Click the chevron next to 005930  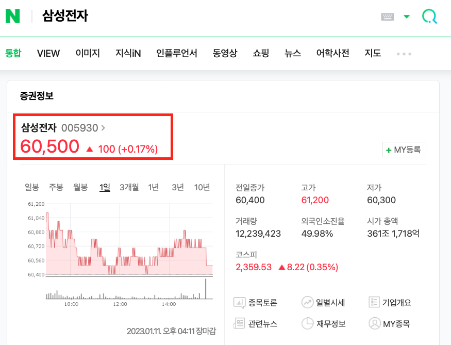pyautogui.click(x=103, y=128)
